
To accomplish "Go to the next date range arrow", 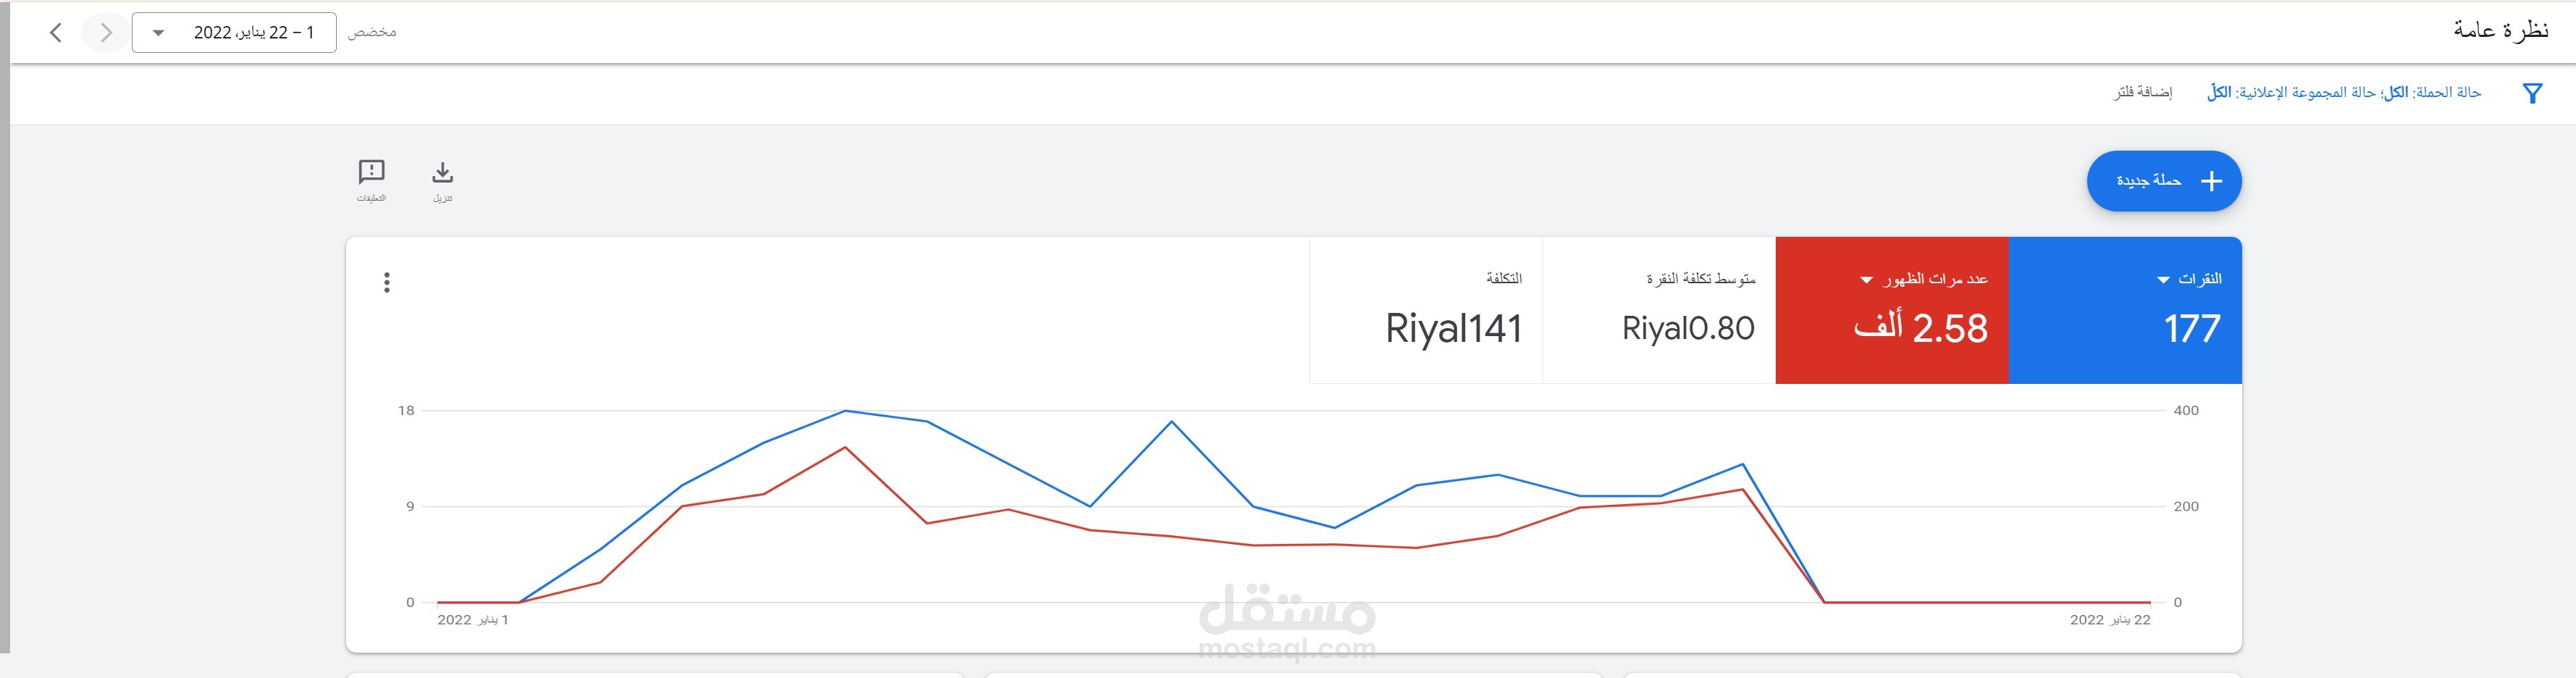I will [x=106, y=33].
